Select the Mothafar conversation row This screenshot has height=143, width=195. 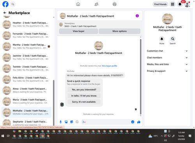click(26, 112)
